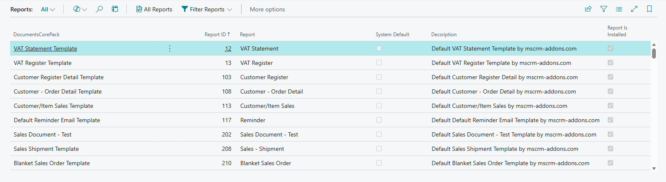Click Report ID value 210

[x=227, y=163]
